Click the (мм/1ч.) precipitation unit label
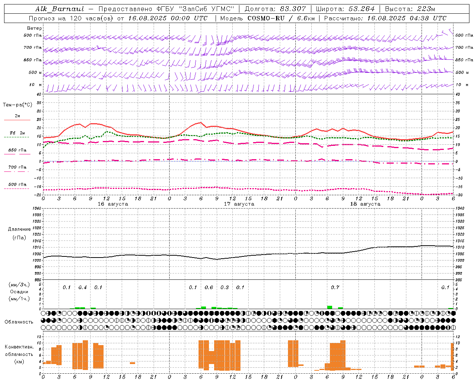Image resolution: width=475 pixels, height=380 pixels. pyautogui.click(x=19, y=299)
